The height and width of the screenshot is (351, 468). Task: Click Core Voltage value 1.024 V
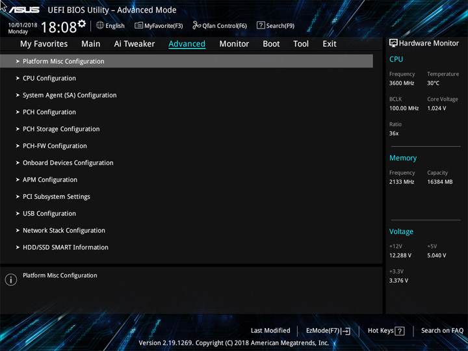(436, 108)
